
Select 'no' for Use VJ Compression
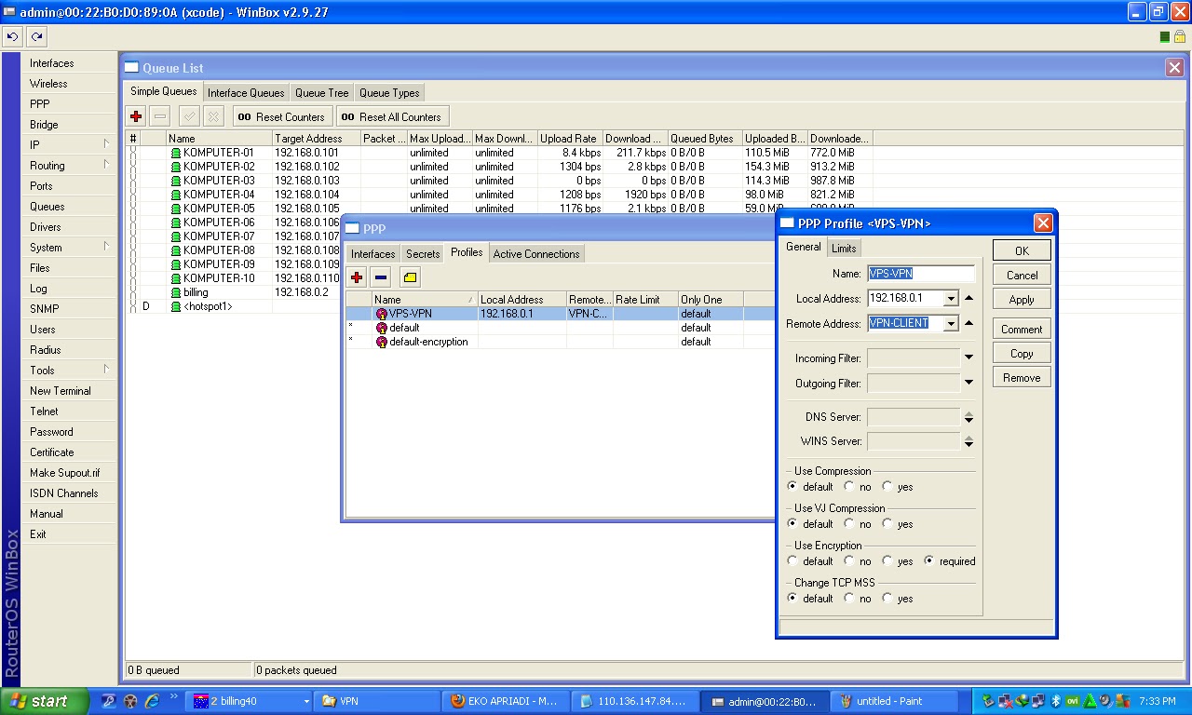click(x=849, y=524)
